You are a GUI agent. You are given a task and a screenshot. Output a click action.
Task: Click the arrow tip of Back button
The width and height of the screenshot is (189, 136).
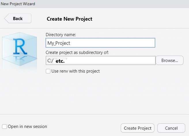(x=6, y=18)
